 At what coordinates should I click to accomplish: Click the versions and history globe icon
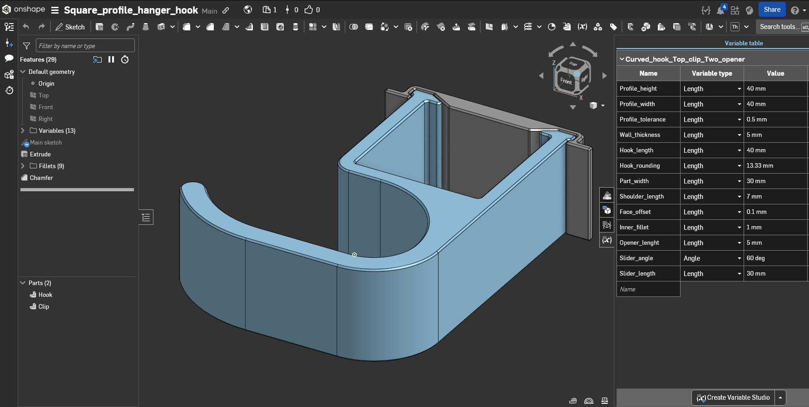click(248, 10)
